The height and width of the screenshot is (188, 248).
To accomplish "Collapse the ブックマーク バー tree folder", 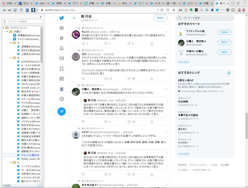I will [3, 28].
